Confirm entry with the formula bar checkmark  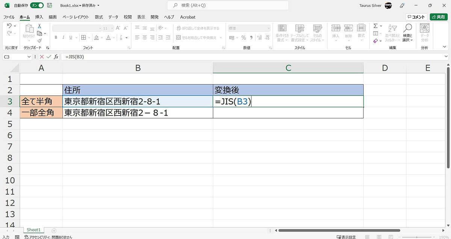[48, 57]
